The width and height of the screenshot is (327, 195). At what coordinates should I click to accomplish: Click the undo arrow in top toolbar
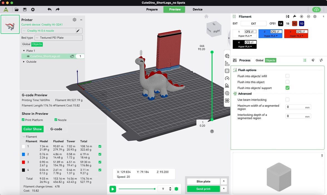(49, 9)
